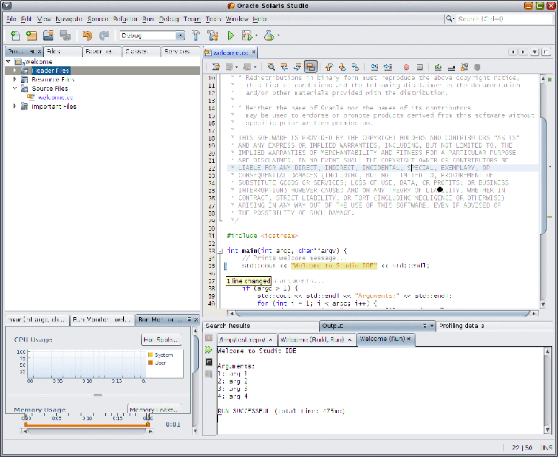Viewport: 558px width, 457px height.
Task: Open the Debug menu
Action: 168,19
